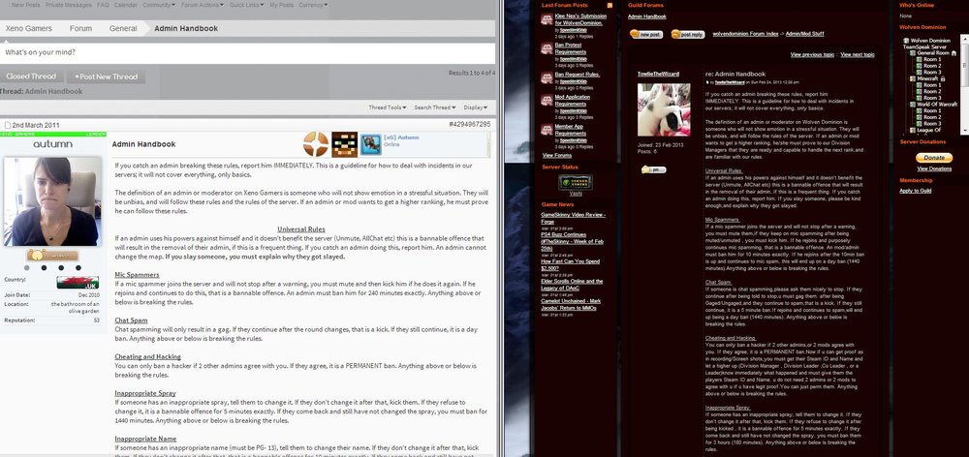Click the home icon next to General Room
The width and height of the screenshot is (969, 457).
[x=953, y=53]
